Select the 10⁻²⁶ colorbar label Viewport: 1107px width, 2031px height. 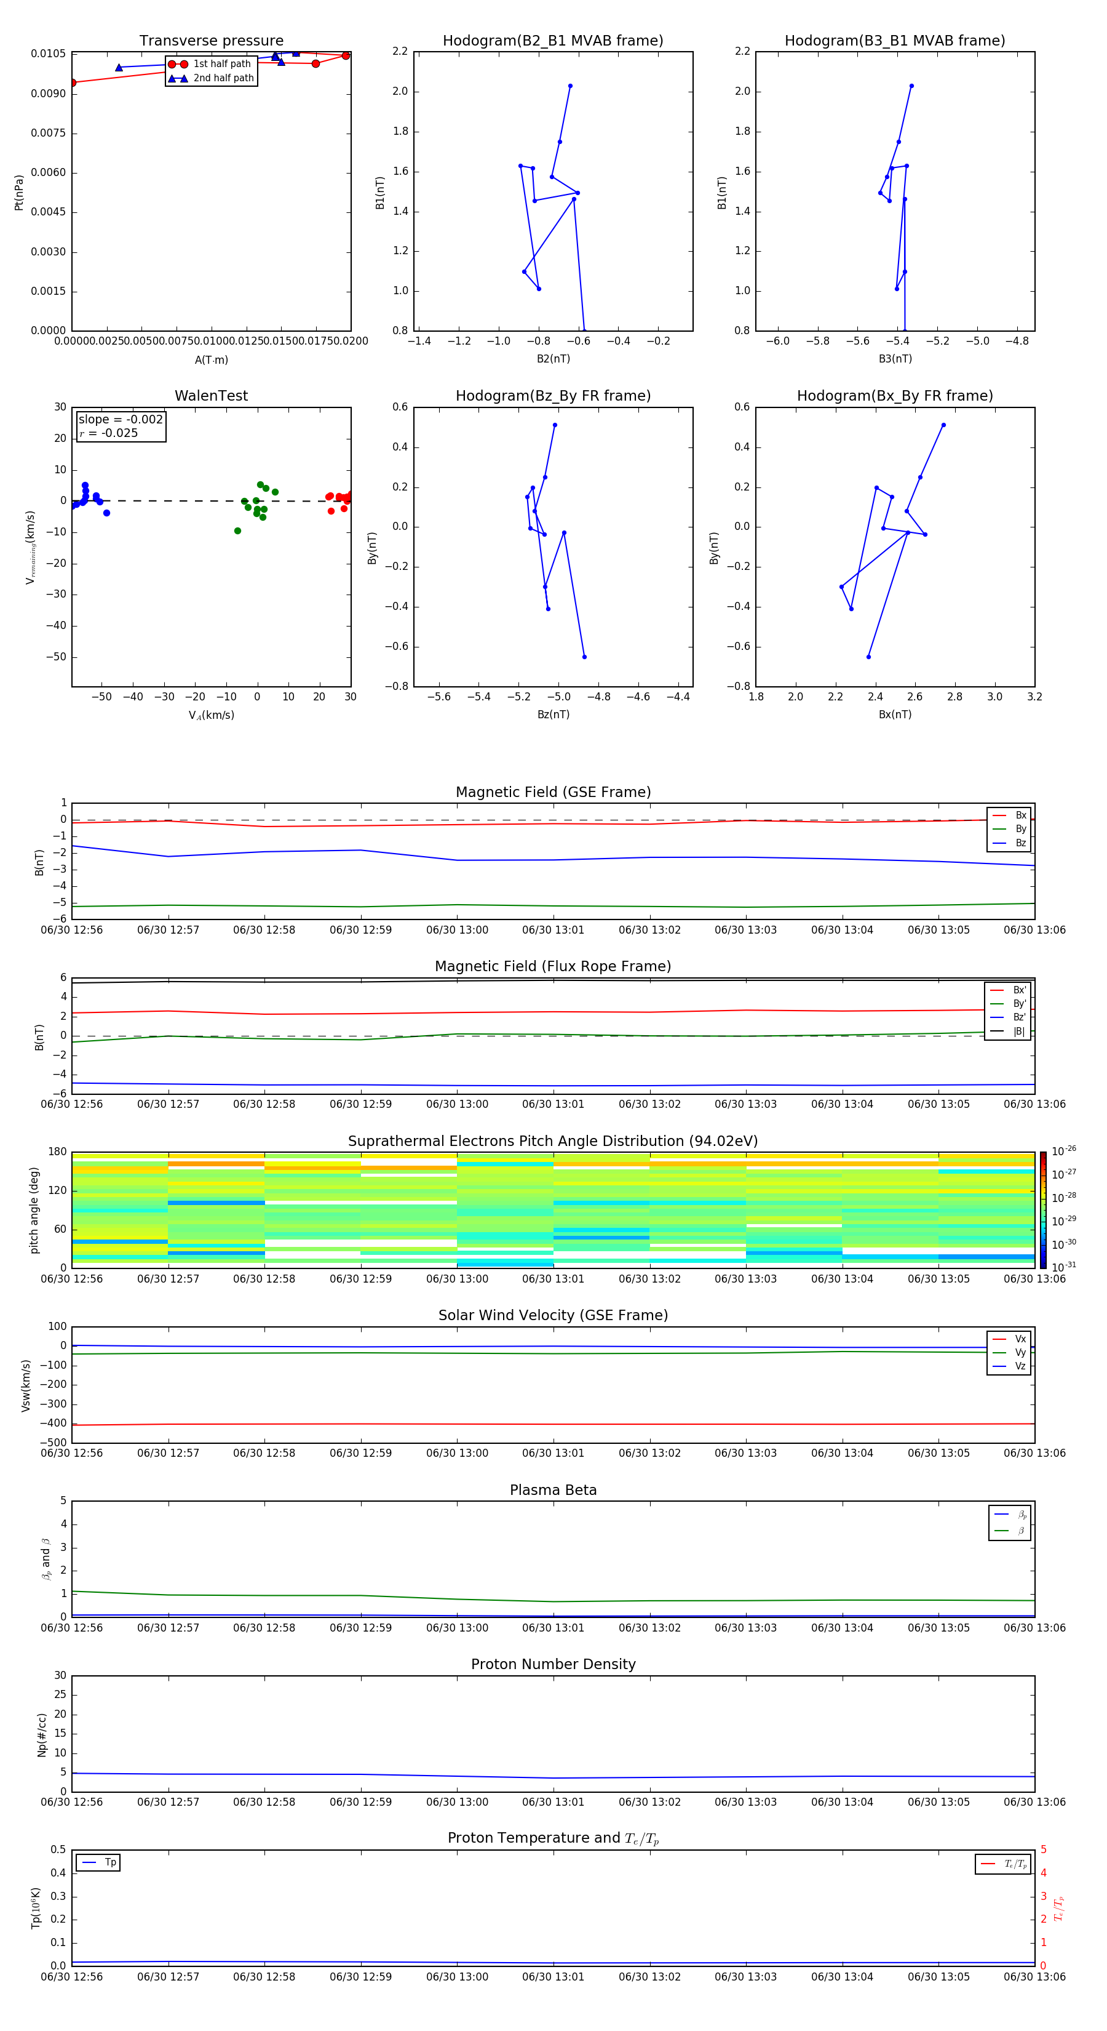click(x=1065, y=1152)
